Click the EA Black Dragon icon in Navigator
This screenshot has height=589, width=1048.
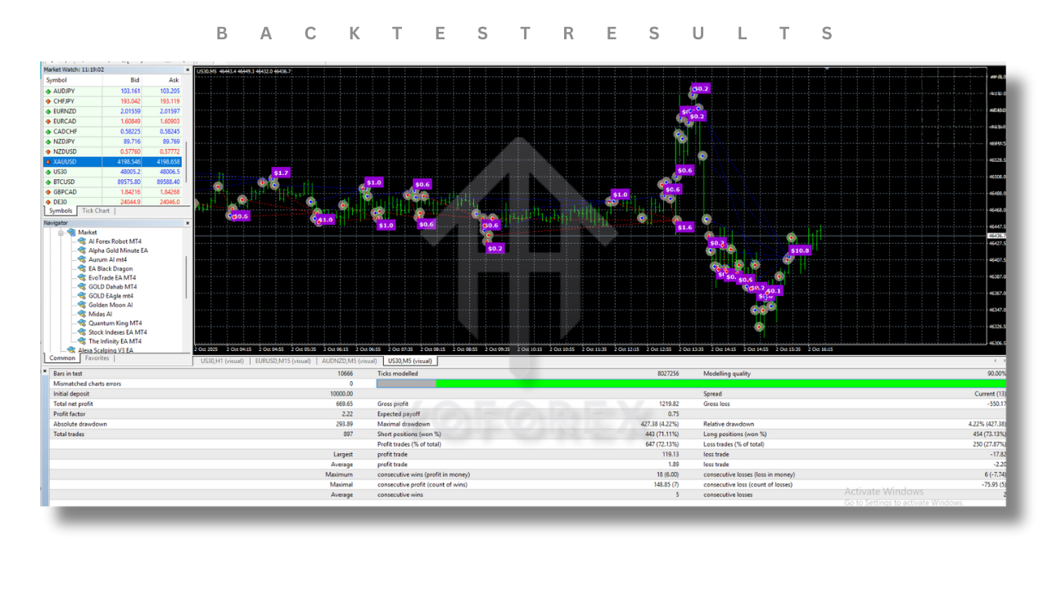point(82,268)
